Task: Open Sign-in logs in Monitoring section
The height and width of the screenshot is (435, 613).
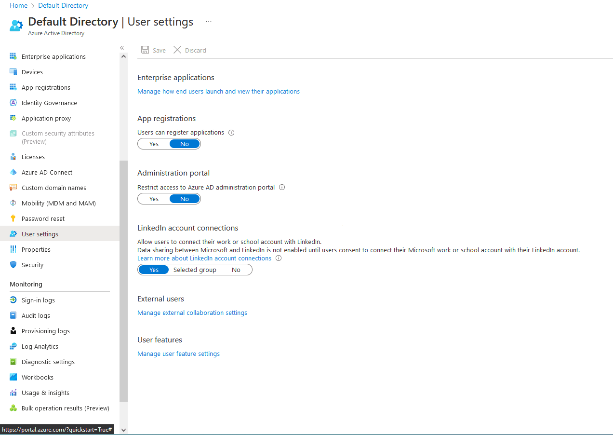Action: click(38, 300)
